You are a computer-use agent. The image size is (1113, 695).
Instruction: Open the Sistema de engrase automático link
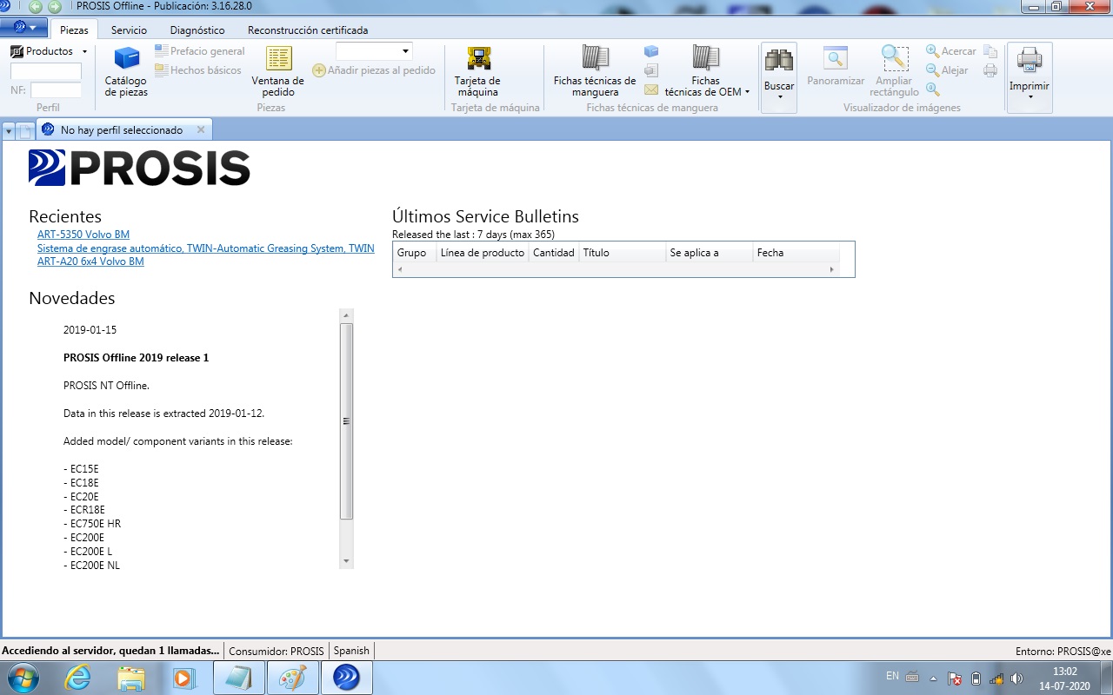206,248
